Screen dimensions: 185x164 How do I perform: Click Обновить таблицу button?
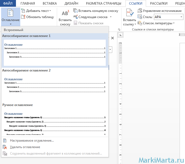pos(38,17)
